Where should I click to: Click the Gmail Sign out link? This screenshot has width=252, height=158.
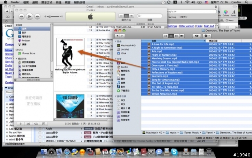[x=209, y=26]
